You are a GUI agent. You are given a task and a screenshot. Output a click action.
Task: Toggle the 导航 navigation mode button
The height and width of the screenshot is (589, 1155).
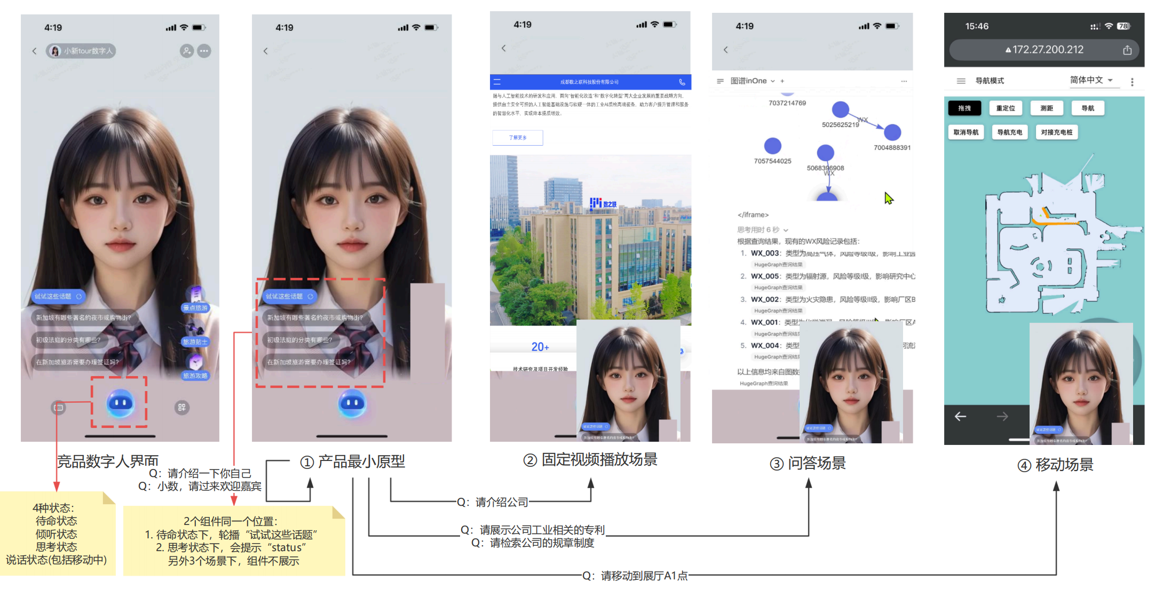(1087, 108)
